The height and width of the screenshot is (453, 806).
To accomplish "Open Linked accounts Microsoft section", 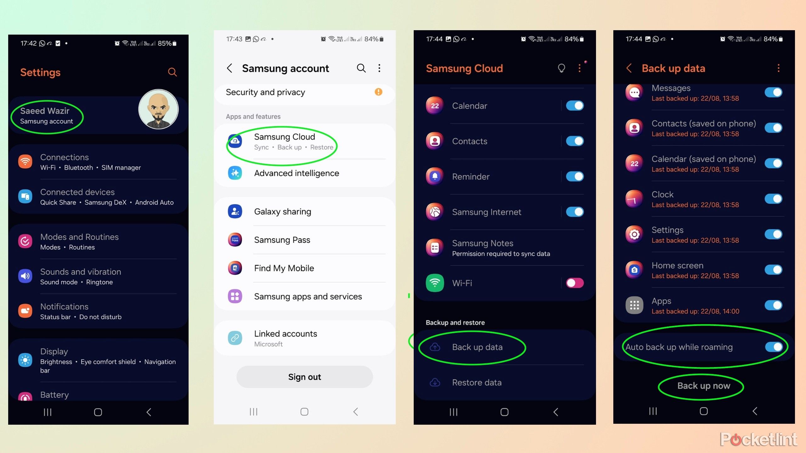I will click(304, 338).
